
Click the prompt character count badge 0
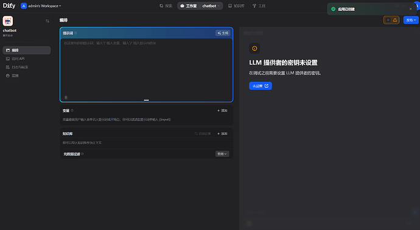tap(66, 98)
